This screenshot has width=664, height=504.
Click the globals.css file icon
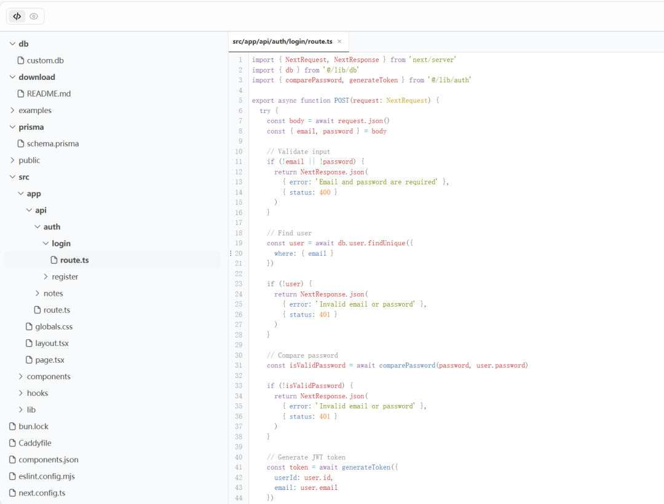click(x=29, y=327)
